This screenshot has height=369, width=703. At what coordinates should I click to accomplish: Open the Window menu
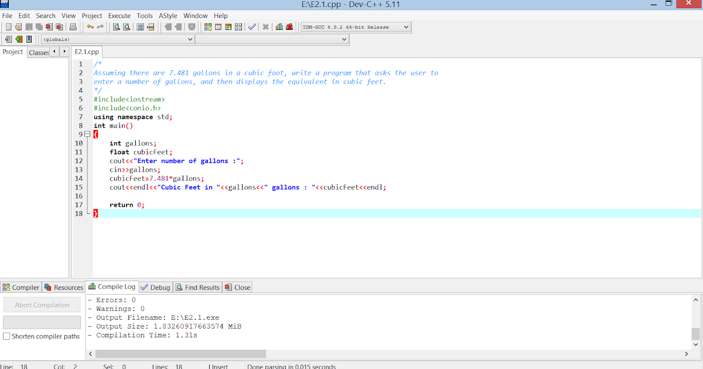(195, 16)
